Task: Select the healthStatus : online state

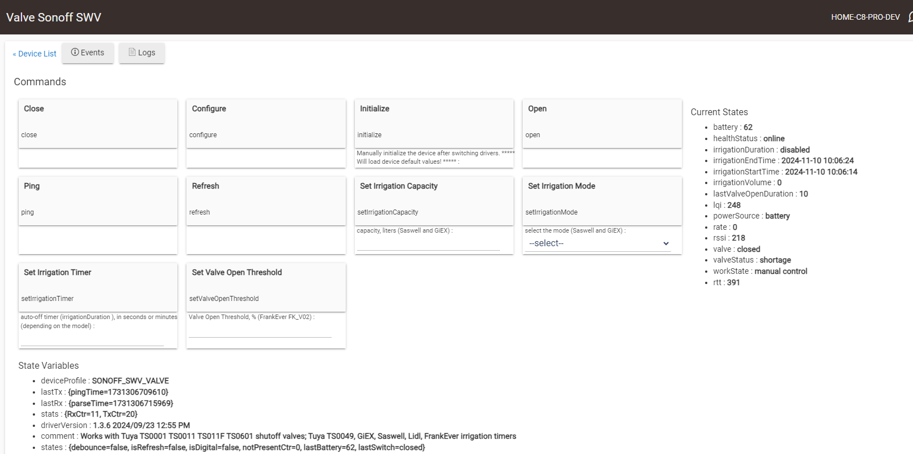Action: [749, 138]
